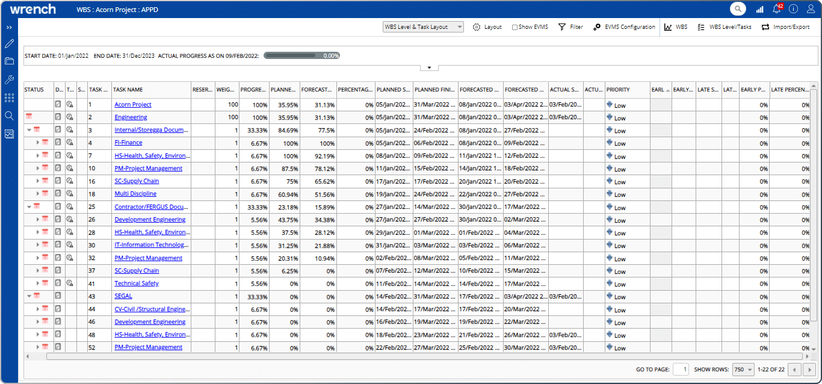The image size is (822, 384).
Task: Open the IT-Information Technology task link
Action: [152, 245]
